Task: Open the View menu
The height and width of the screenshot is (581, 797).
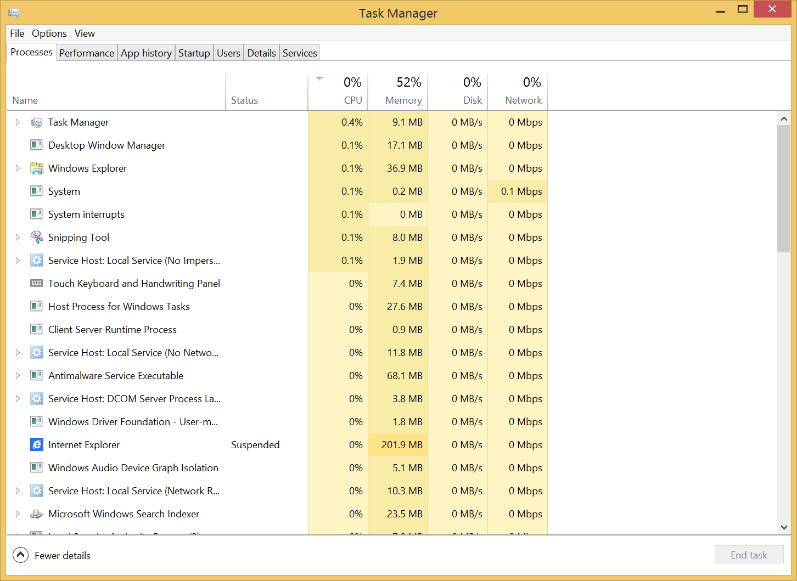Action: (85, 33)
